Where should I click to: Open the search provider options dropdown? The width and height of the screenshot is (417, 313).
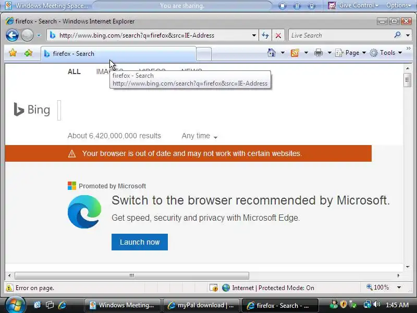point(408,35)
